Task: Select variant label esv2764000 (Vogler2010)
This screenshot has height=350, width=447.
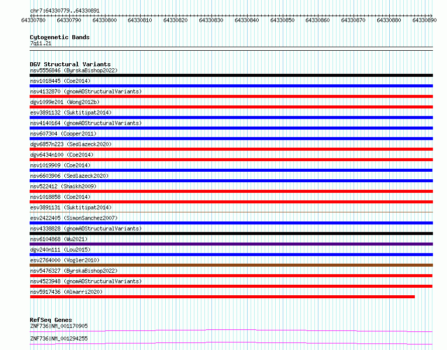Action: coord(65,260)
